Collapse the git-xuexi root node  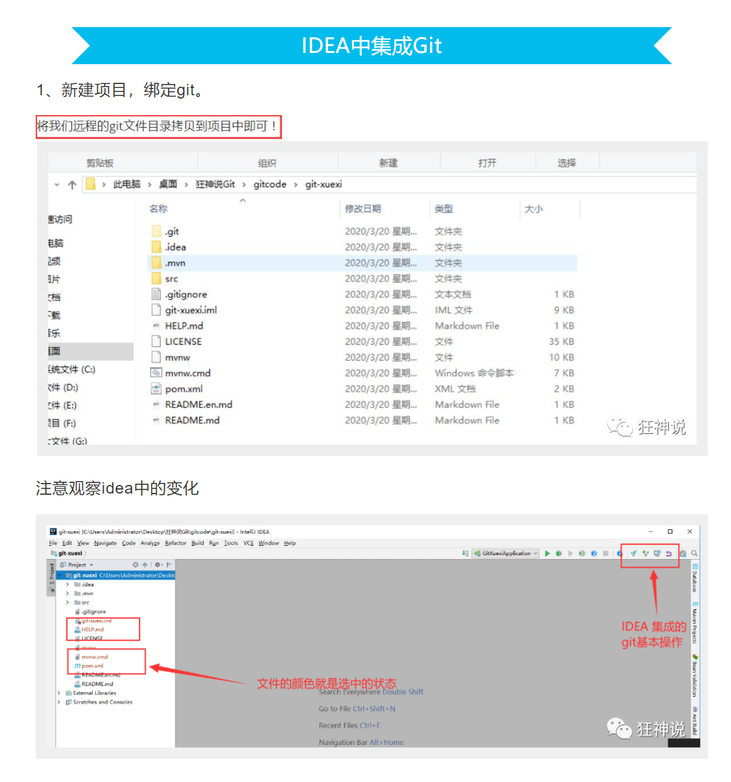coord(60,576)
